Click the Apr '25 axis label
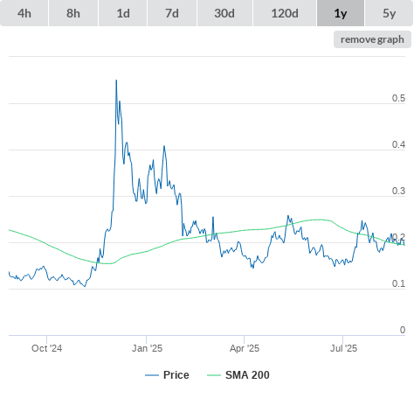Screen dimensions: 414x398 [x=245, y=348]
